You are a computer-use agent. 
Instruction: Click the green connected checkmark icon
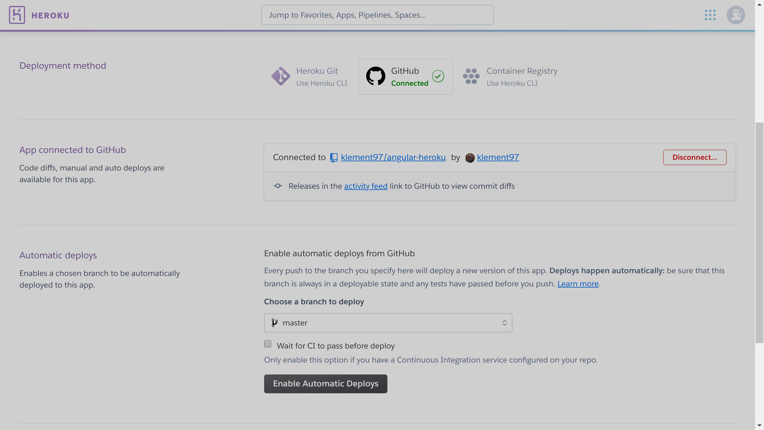(x=438, y=76)
